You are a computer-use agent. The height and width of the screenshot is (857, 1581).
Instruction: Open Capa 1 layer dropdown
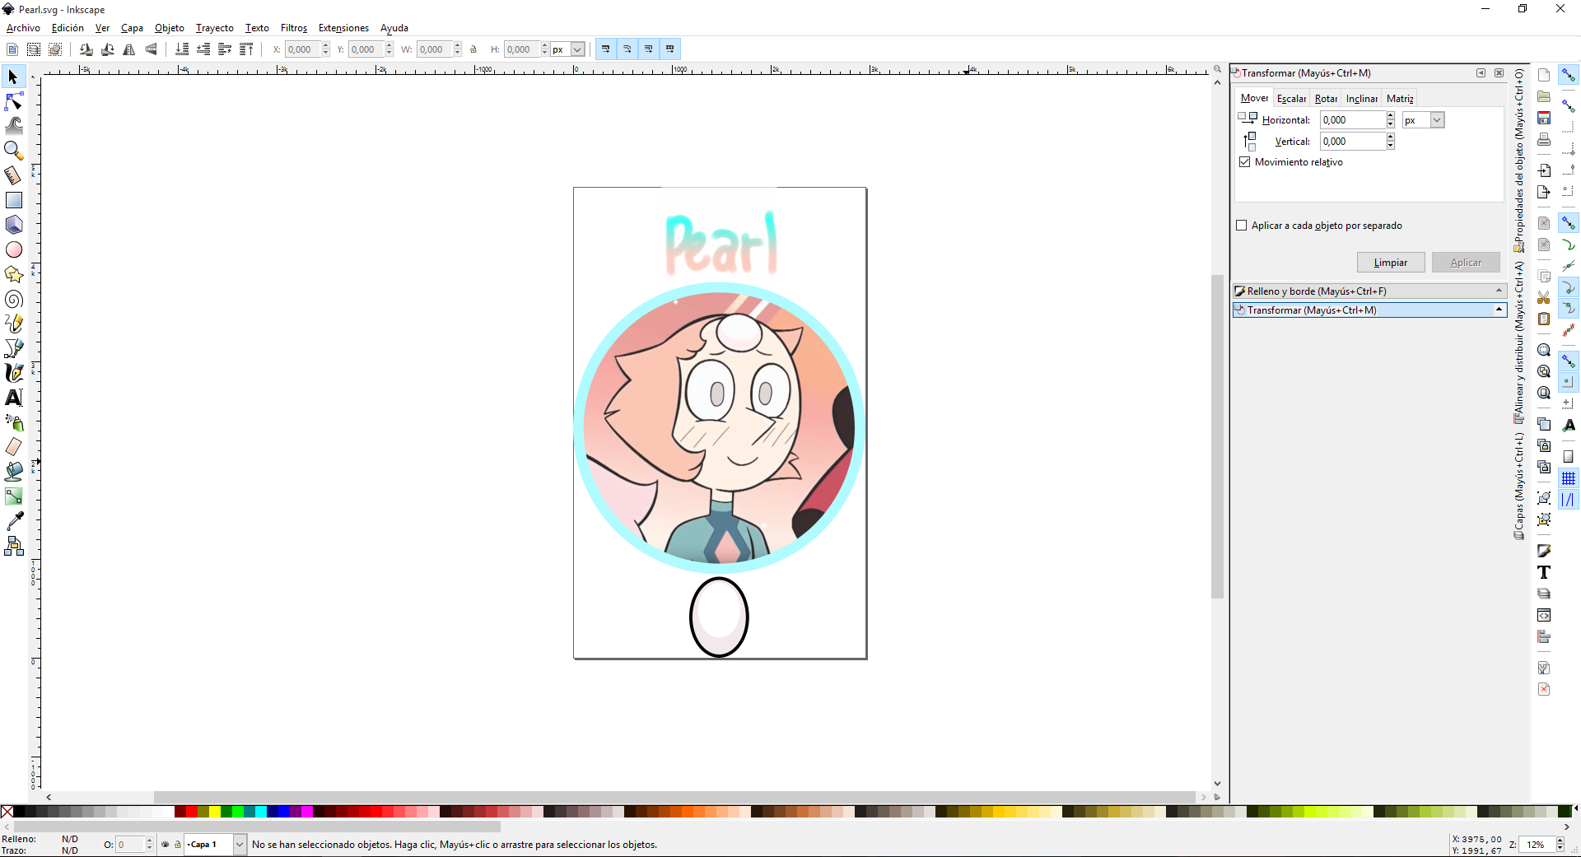pyautogui.click(x=240, y=844)
